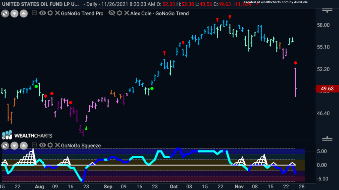Open settings for Alex Cole - GoNoGo Trend
This screenshot has height=190, width=339.
(120, 13)
